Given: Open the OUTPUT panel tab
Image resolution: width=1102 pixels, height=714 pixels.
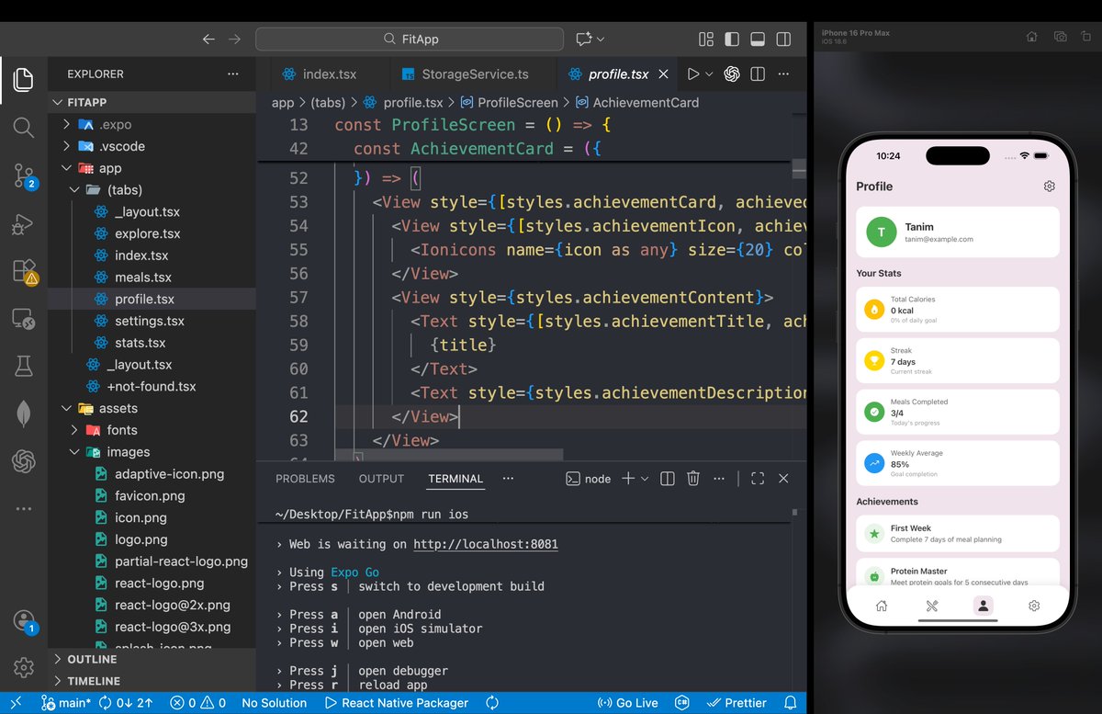Looking at the screenshot, I should [381, 479].
